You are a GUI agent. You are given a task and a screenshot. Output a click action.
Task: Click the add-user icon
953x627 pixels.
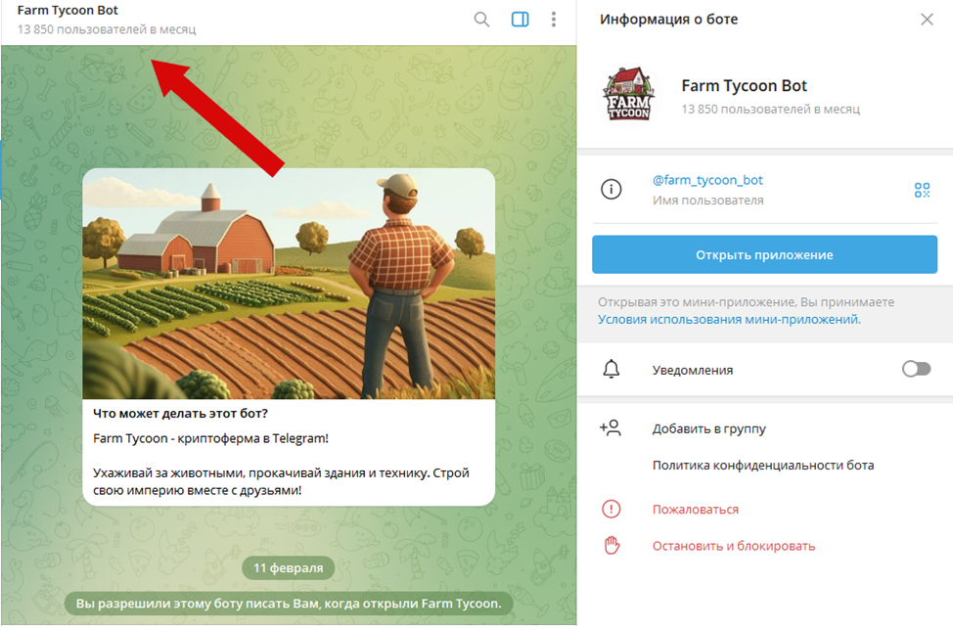tap(611, 428)
